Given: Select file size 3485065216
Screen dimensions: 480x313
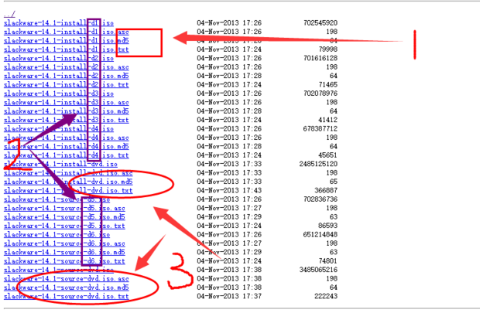Looking at the screenshot, I should coord(319,270).
